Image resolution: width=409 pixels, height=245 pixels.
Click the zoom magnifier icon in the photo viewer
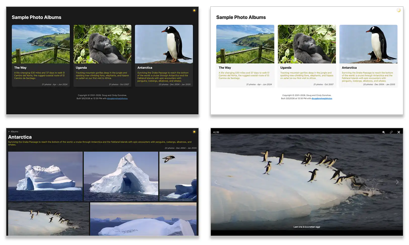[x=383, y=132]
